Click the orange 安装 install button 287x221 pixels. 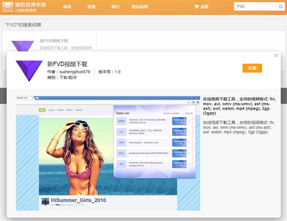click(x=252, y=68)
